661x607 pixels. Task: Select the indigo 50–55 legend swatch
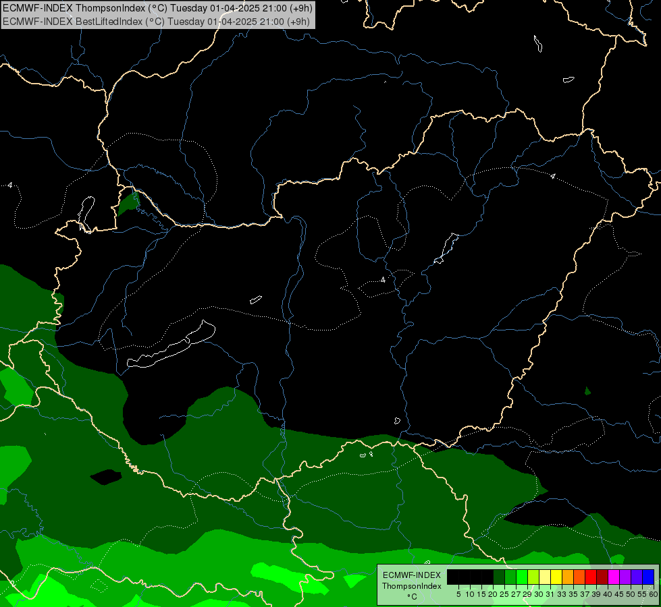coord(637,577)
